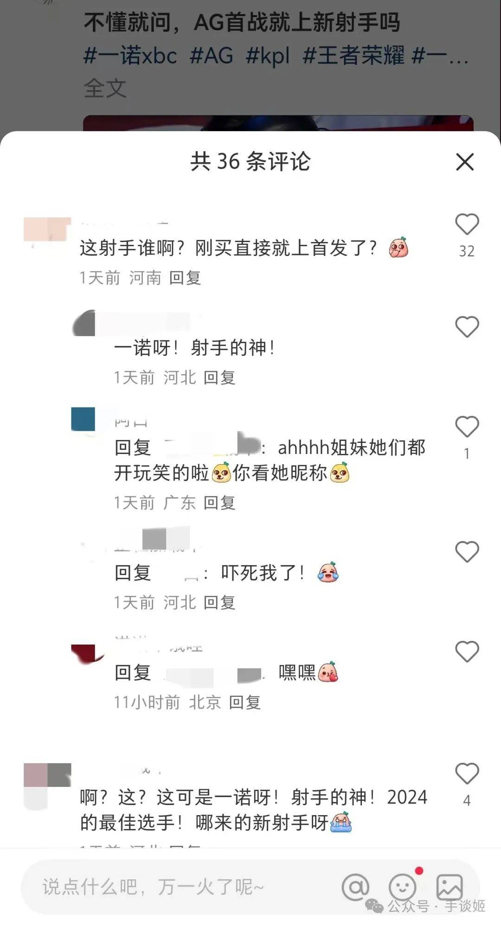Like the 'ahhhh姐妹' reply
This screenshot has width=501, height=926.
[x=467, y=426]
